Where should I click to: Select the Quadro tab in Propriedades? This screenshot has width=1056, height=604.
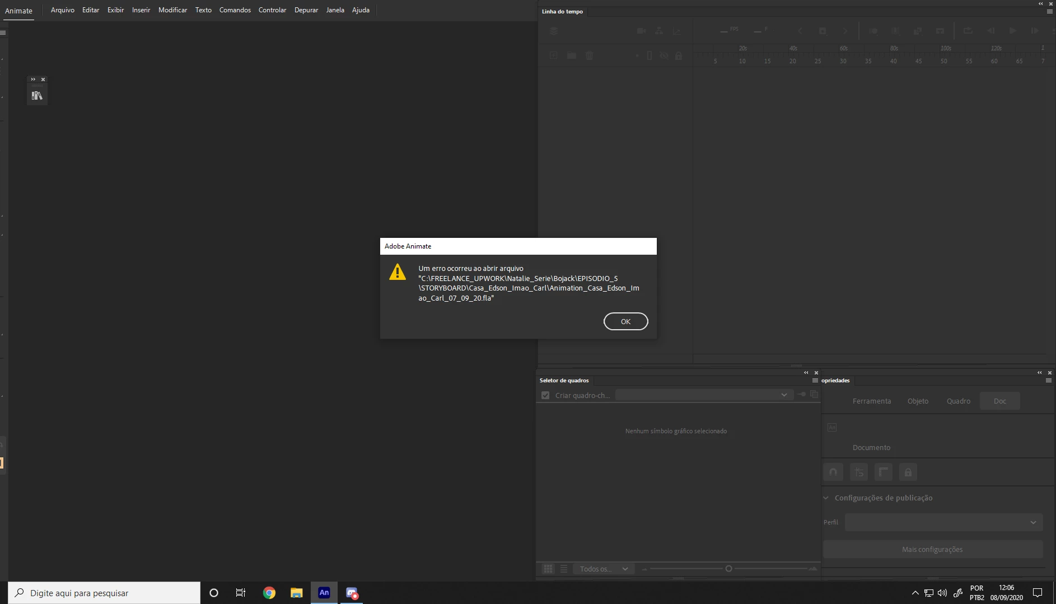click(959, 401)
